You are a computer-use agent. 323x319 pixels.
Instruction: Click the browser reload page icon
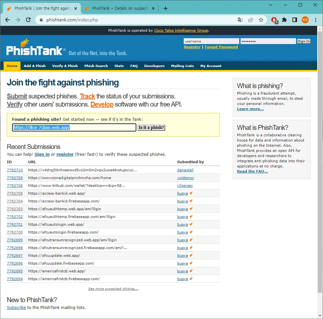point(28,20)
